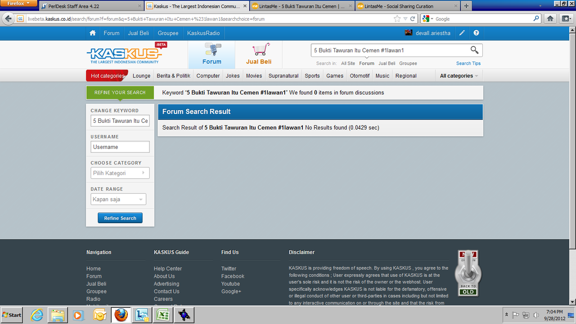This screenshot has width=576, height=324.
Task: Open the Twitter footer link
Action: (x=229, y=269)
